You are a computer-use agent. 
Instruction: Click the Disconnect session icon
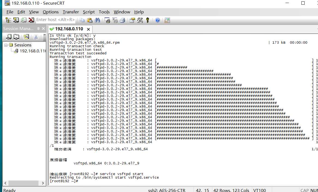[x=31, y=20]
